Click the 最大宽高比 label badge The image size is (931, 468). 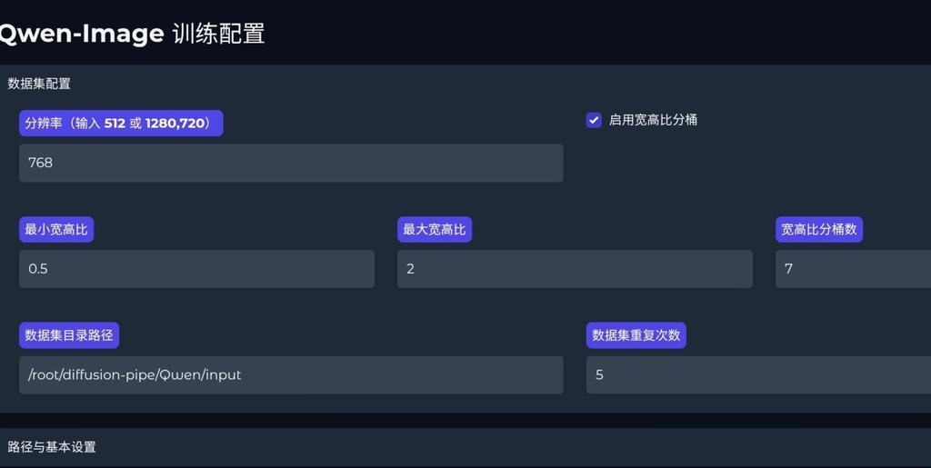[435, 230]
